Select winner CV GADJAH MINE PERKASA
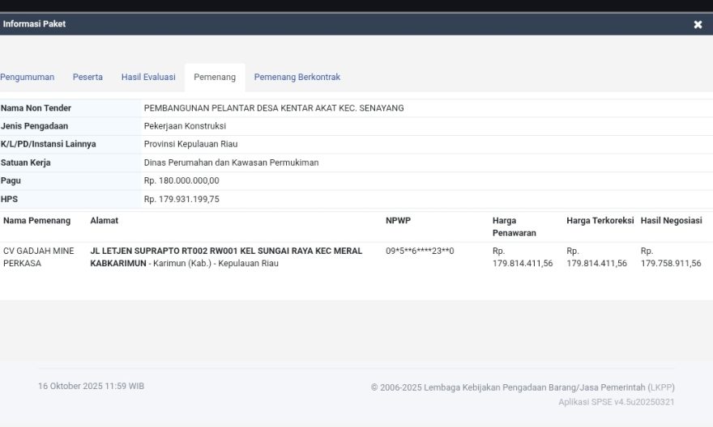The height and width of the screenshot is (427, 713). (x=38, y=257)
